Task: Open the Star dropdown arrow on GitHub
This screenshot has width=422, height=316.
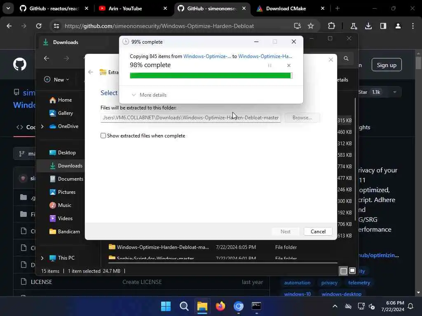Action: (394, 92)
